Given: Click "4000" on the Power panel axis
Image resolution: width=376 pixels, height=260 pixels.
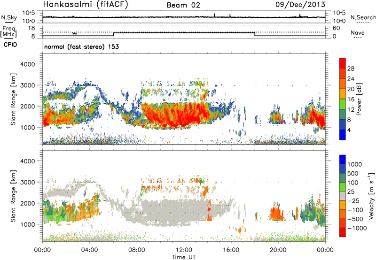Looking at the screenshot, I should coord(27,64).
